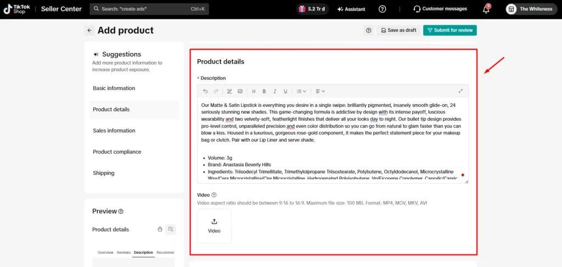The image size is (562, 267).
Task: Switch preview to Reviews tab
Action: (123, 252)
